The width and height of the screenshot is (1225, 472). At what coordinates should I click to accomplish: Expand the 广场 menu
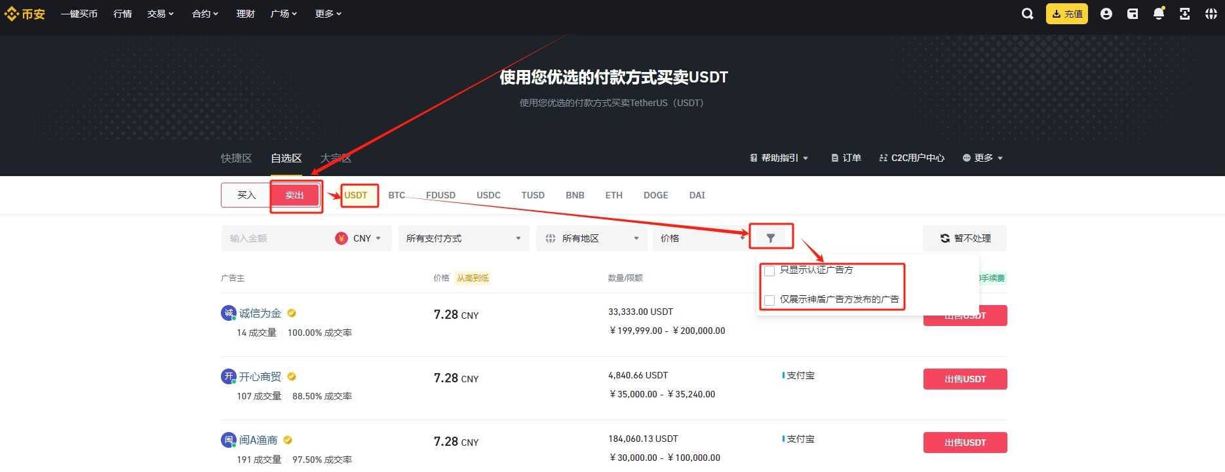click(284, 14)
